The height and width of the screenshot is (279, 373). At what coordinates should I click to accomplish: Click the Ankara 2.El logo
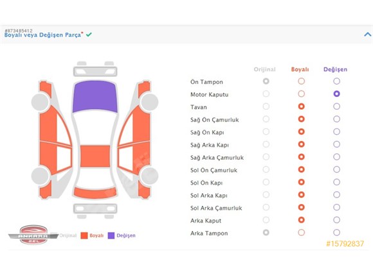coord(33,235)
